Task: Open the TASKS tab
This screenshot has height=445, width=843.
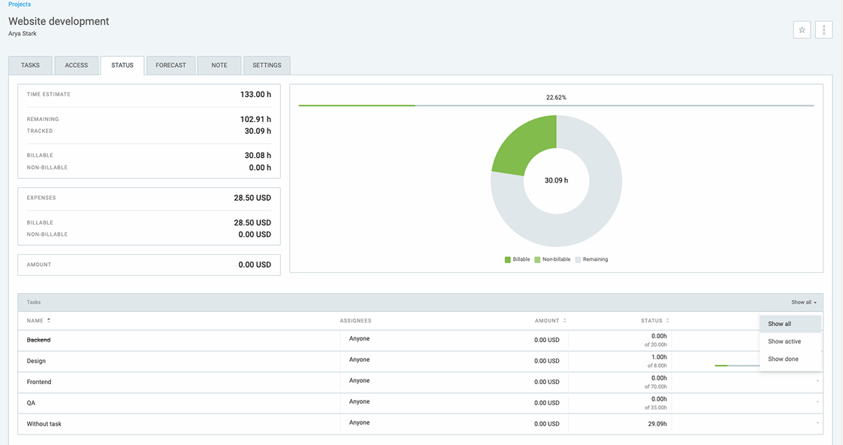Action: click(29, 65)
